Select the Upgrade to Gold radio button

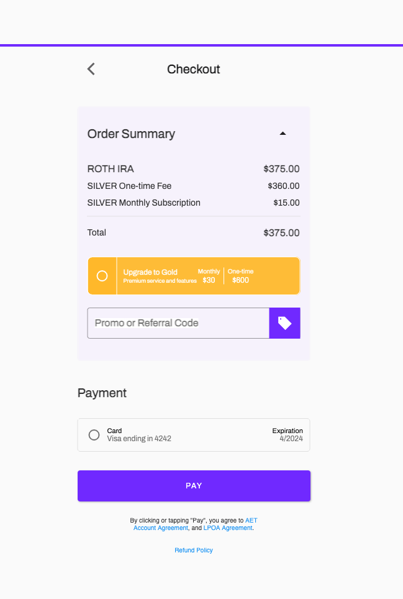pos(102,276)
